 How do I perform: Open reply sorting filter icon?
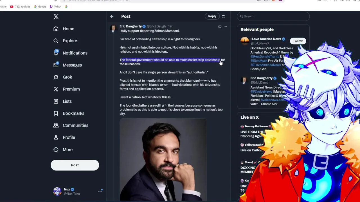[223, 17]
